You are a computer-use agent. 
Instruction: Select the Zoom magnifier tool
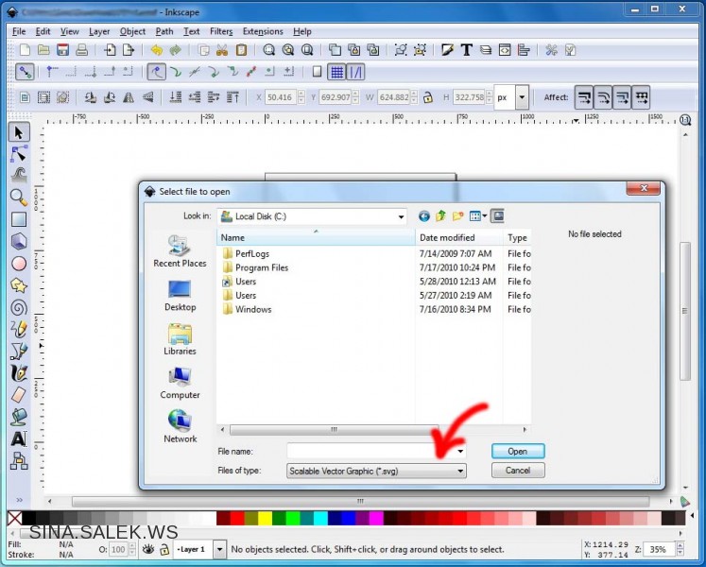(19, 198)
